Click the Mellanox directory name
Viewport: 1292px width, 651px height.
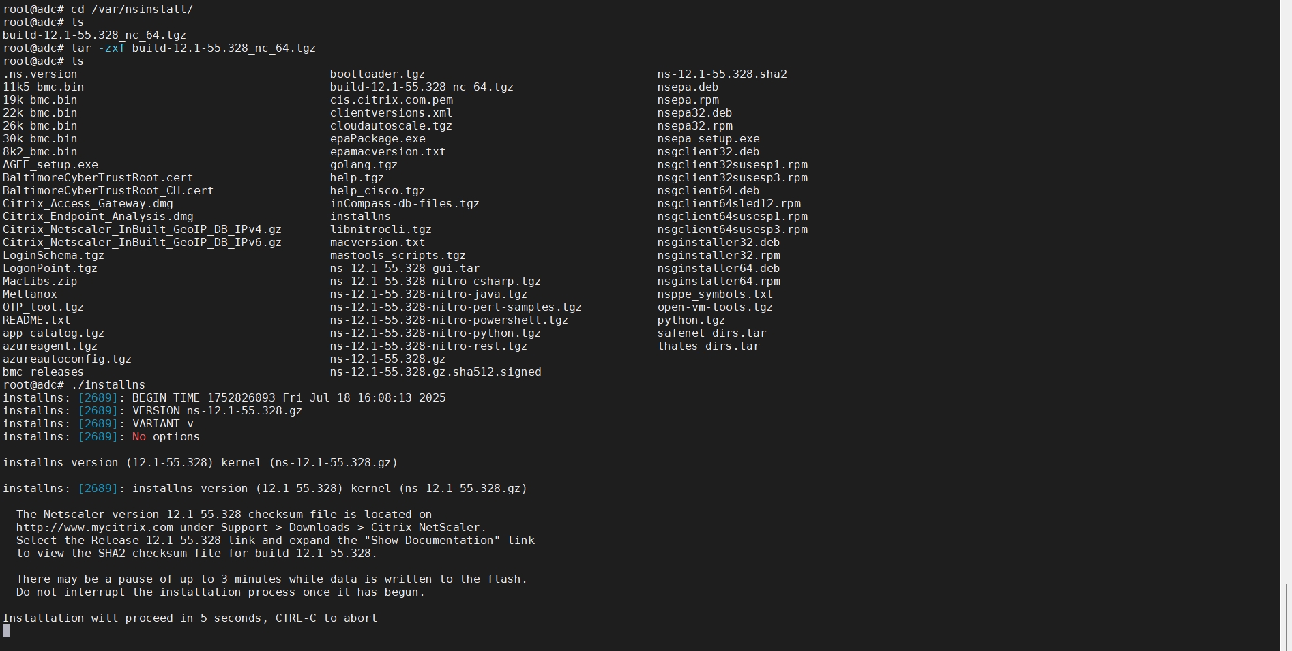(30, 294)
